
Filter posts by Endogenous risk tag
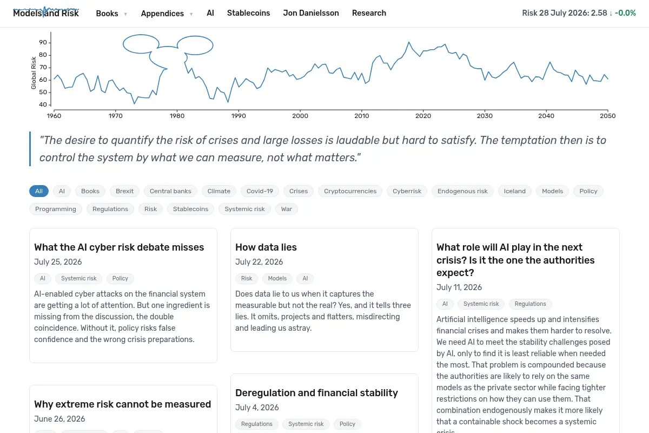click(462, 191)
